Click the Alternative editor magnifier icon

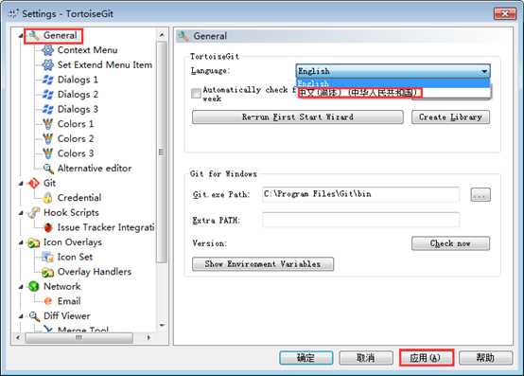[x=48, y=169]
